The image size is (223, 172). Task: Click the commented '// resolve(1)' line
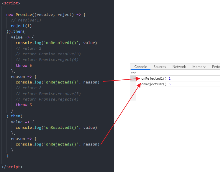(x=26, y=20)
